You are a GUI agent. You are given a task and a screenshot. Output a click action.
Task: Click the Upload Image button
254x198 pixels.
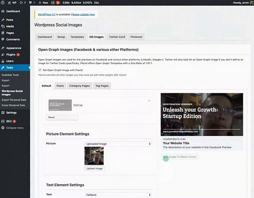coord(95,168)
